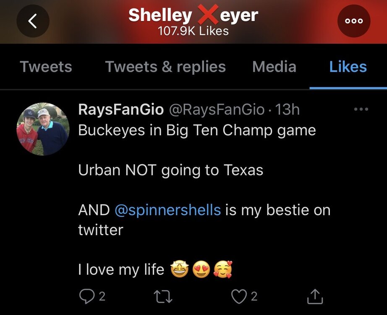The height and width of the screenshot is (315, 387).
Task: Select the Likes tab
Action: [348, 67]
